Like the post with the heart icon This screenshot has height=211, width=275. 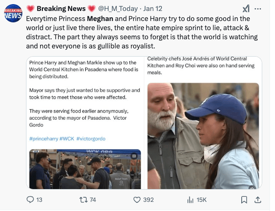pyautogui.click(x=136, y=200)
